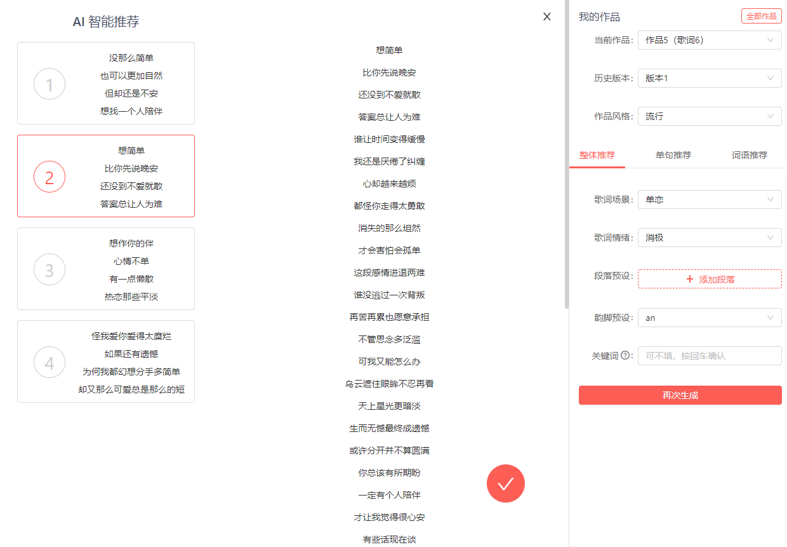Click the red checkmark confirm button
This screenshot has width=787, height=547.
point(505,484)
